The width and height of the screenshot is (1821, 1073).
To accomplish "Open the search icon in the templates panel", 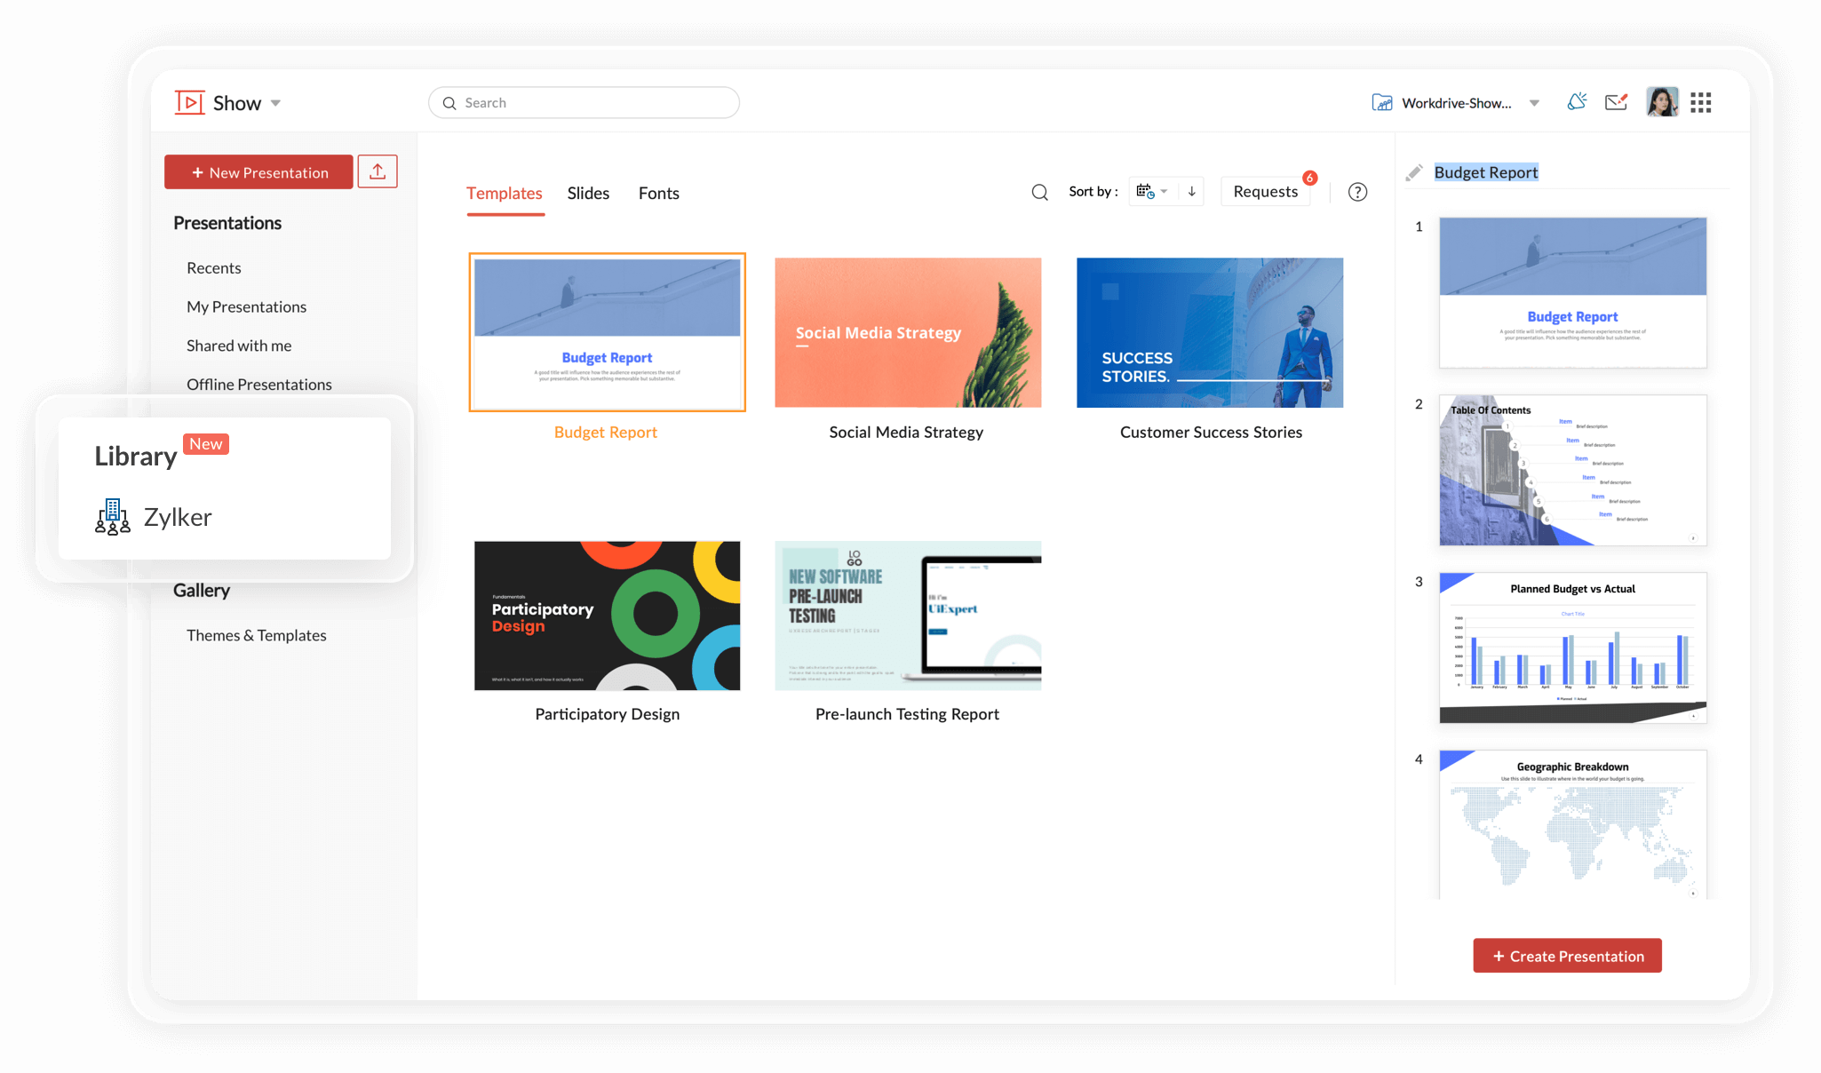I will click(1038, 192).
